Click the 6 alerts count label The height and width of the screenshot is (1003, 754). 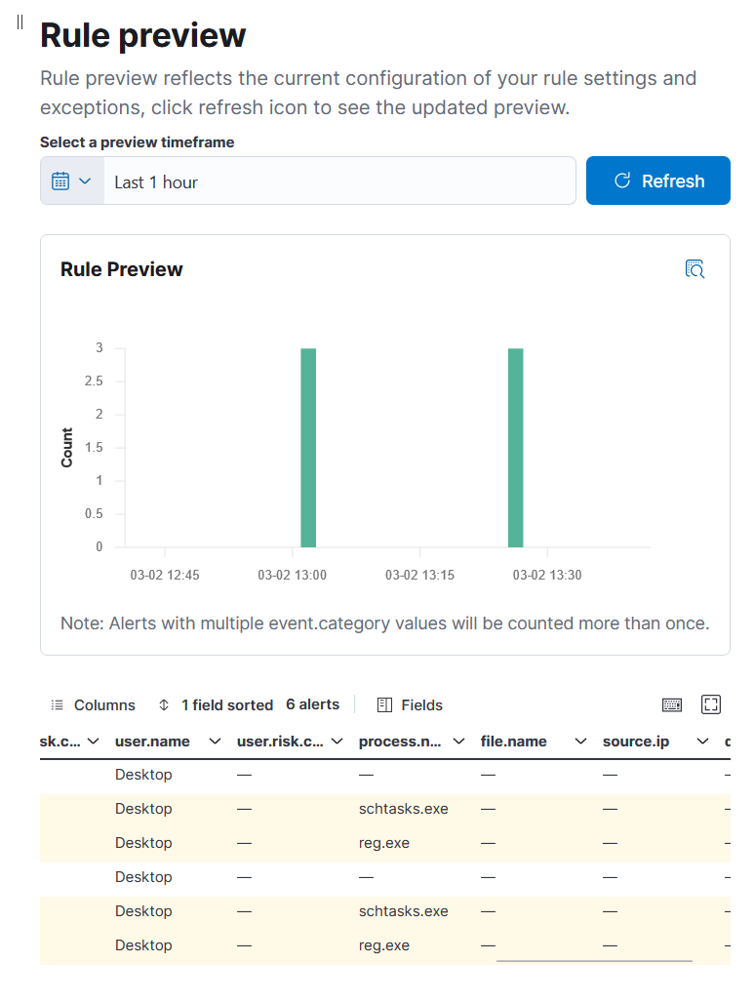pos(313,704)
